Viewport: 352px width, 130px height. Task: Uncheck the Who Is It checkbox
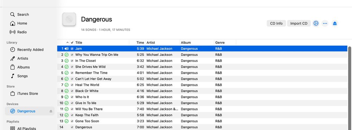point(72,97)
